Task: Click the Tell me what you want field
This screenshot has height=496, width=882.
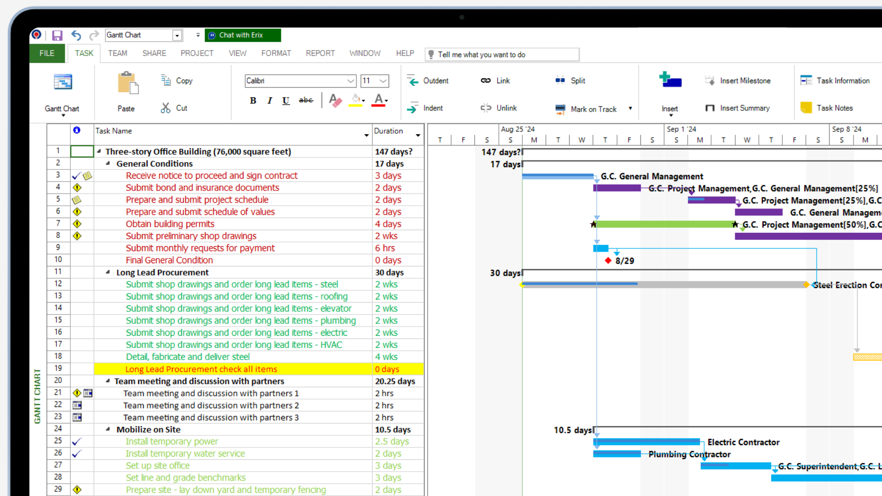Action: tap(501, 54)
